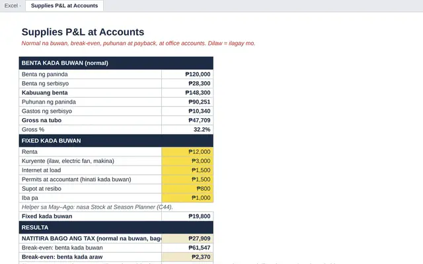Edit the yellow Kuryente ₱3,000 cell
Viewport: 423px width, 264px height.
188,161
